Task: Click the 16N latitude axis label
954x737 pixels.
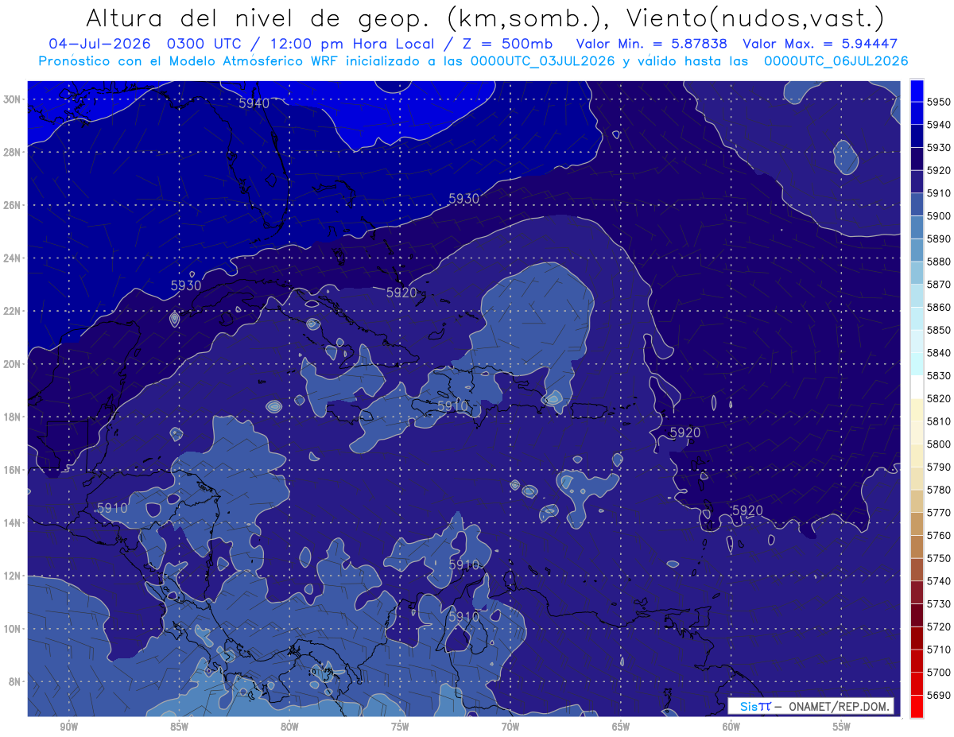Action: [12, 470]
